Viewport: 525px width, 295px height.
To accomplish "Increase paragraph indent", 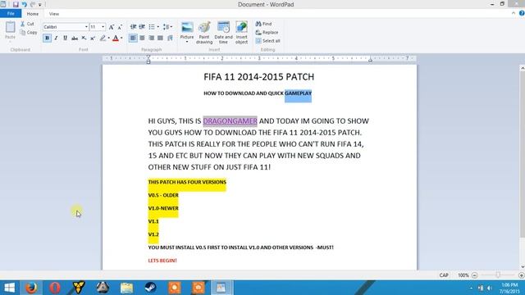I will [142, 27].
